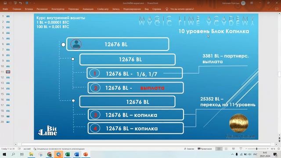Switch to the Анимация tab
Viewport: 281px width, 158px height.
pos(88,9)
